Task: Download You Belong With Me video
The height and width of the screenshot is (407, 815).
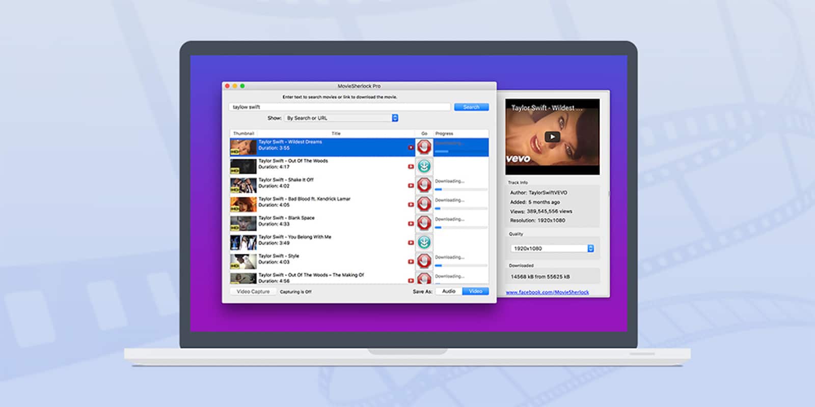Action: tap(424, 242)
